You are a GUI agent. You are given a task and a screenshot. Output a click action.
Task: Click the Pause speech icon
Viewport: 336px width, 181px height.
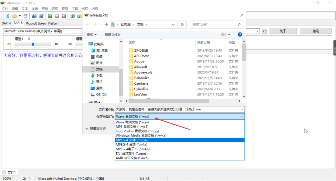pos(58,15)
